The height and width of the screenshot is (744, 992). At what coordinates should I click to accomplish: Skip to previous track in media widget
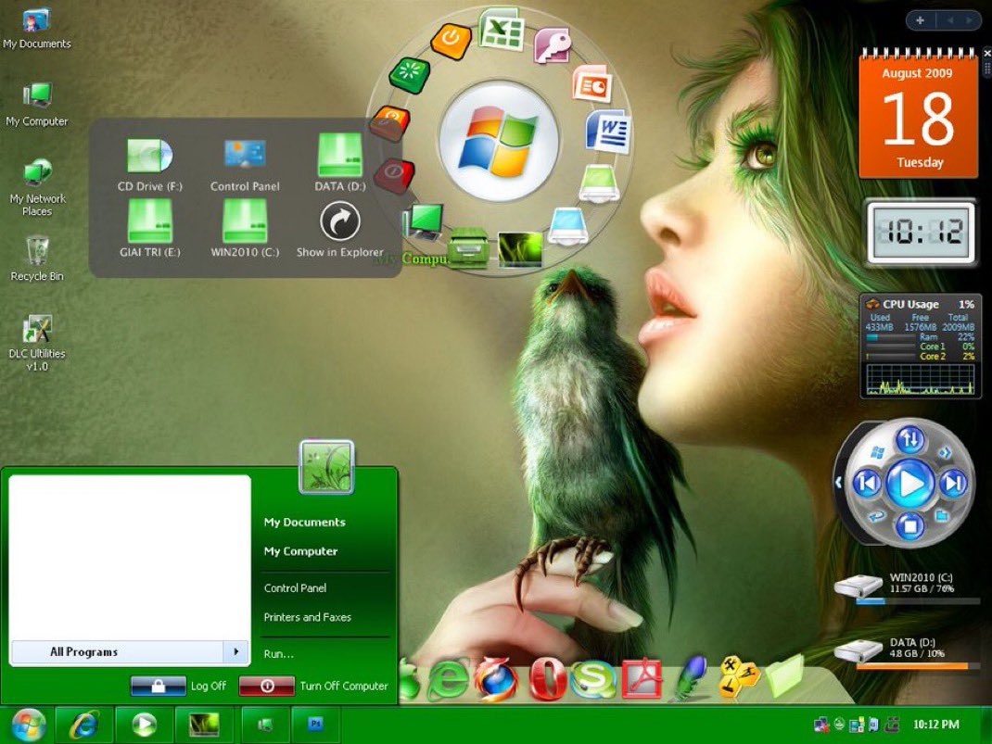tap(867, 484)
